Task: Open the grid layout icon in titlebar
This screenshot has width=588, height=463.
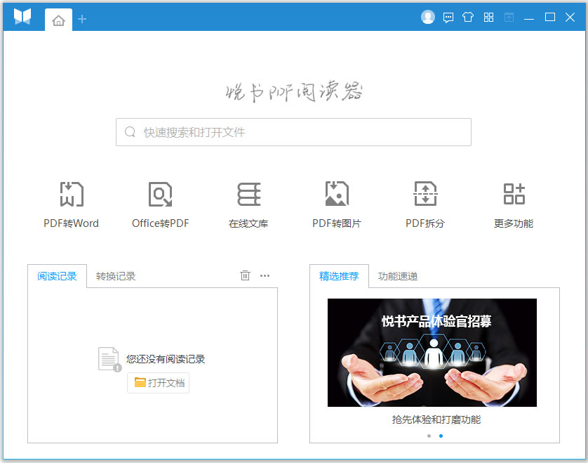Action: 488,17
